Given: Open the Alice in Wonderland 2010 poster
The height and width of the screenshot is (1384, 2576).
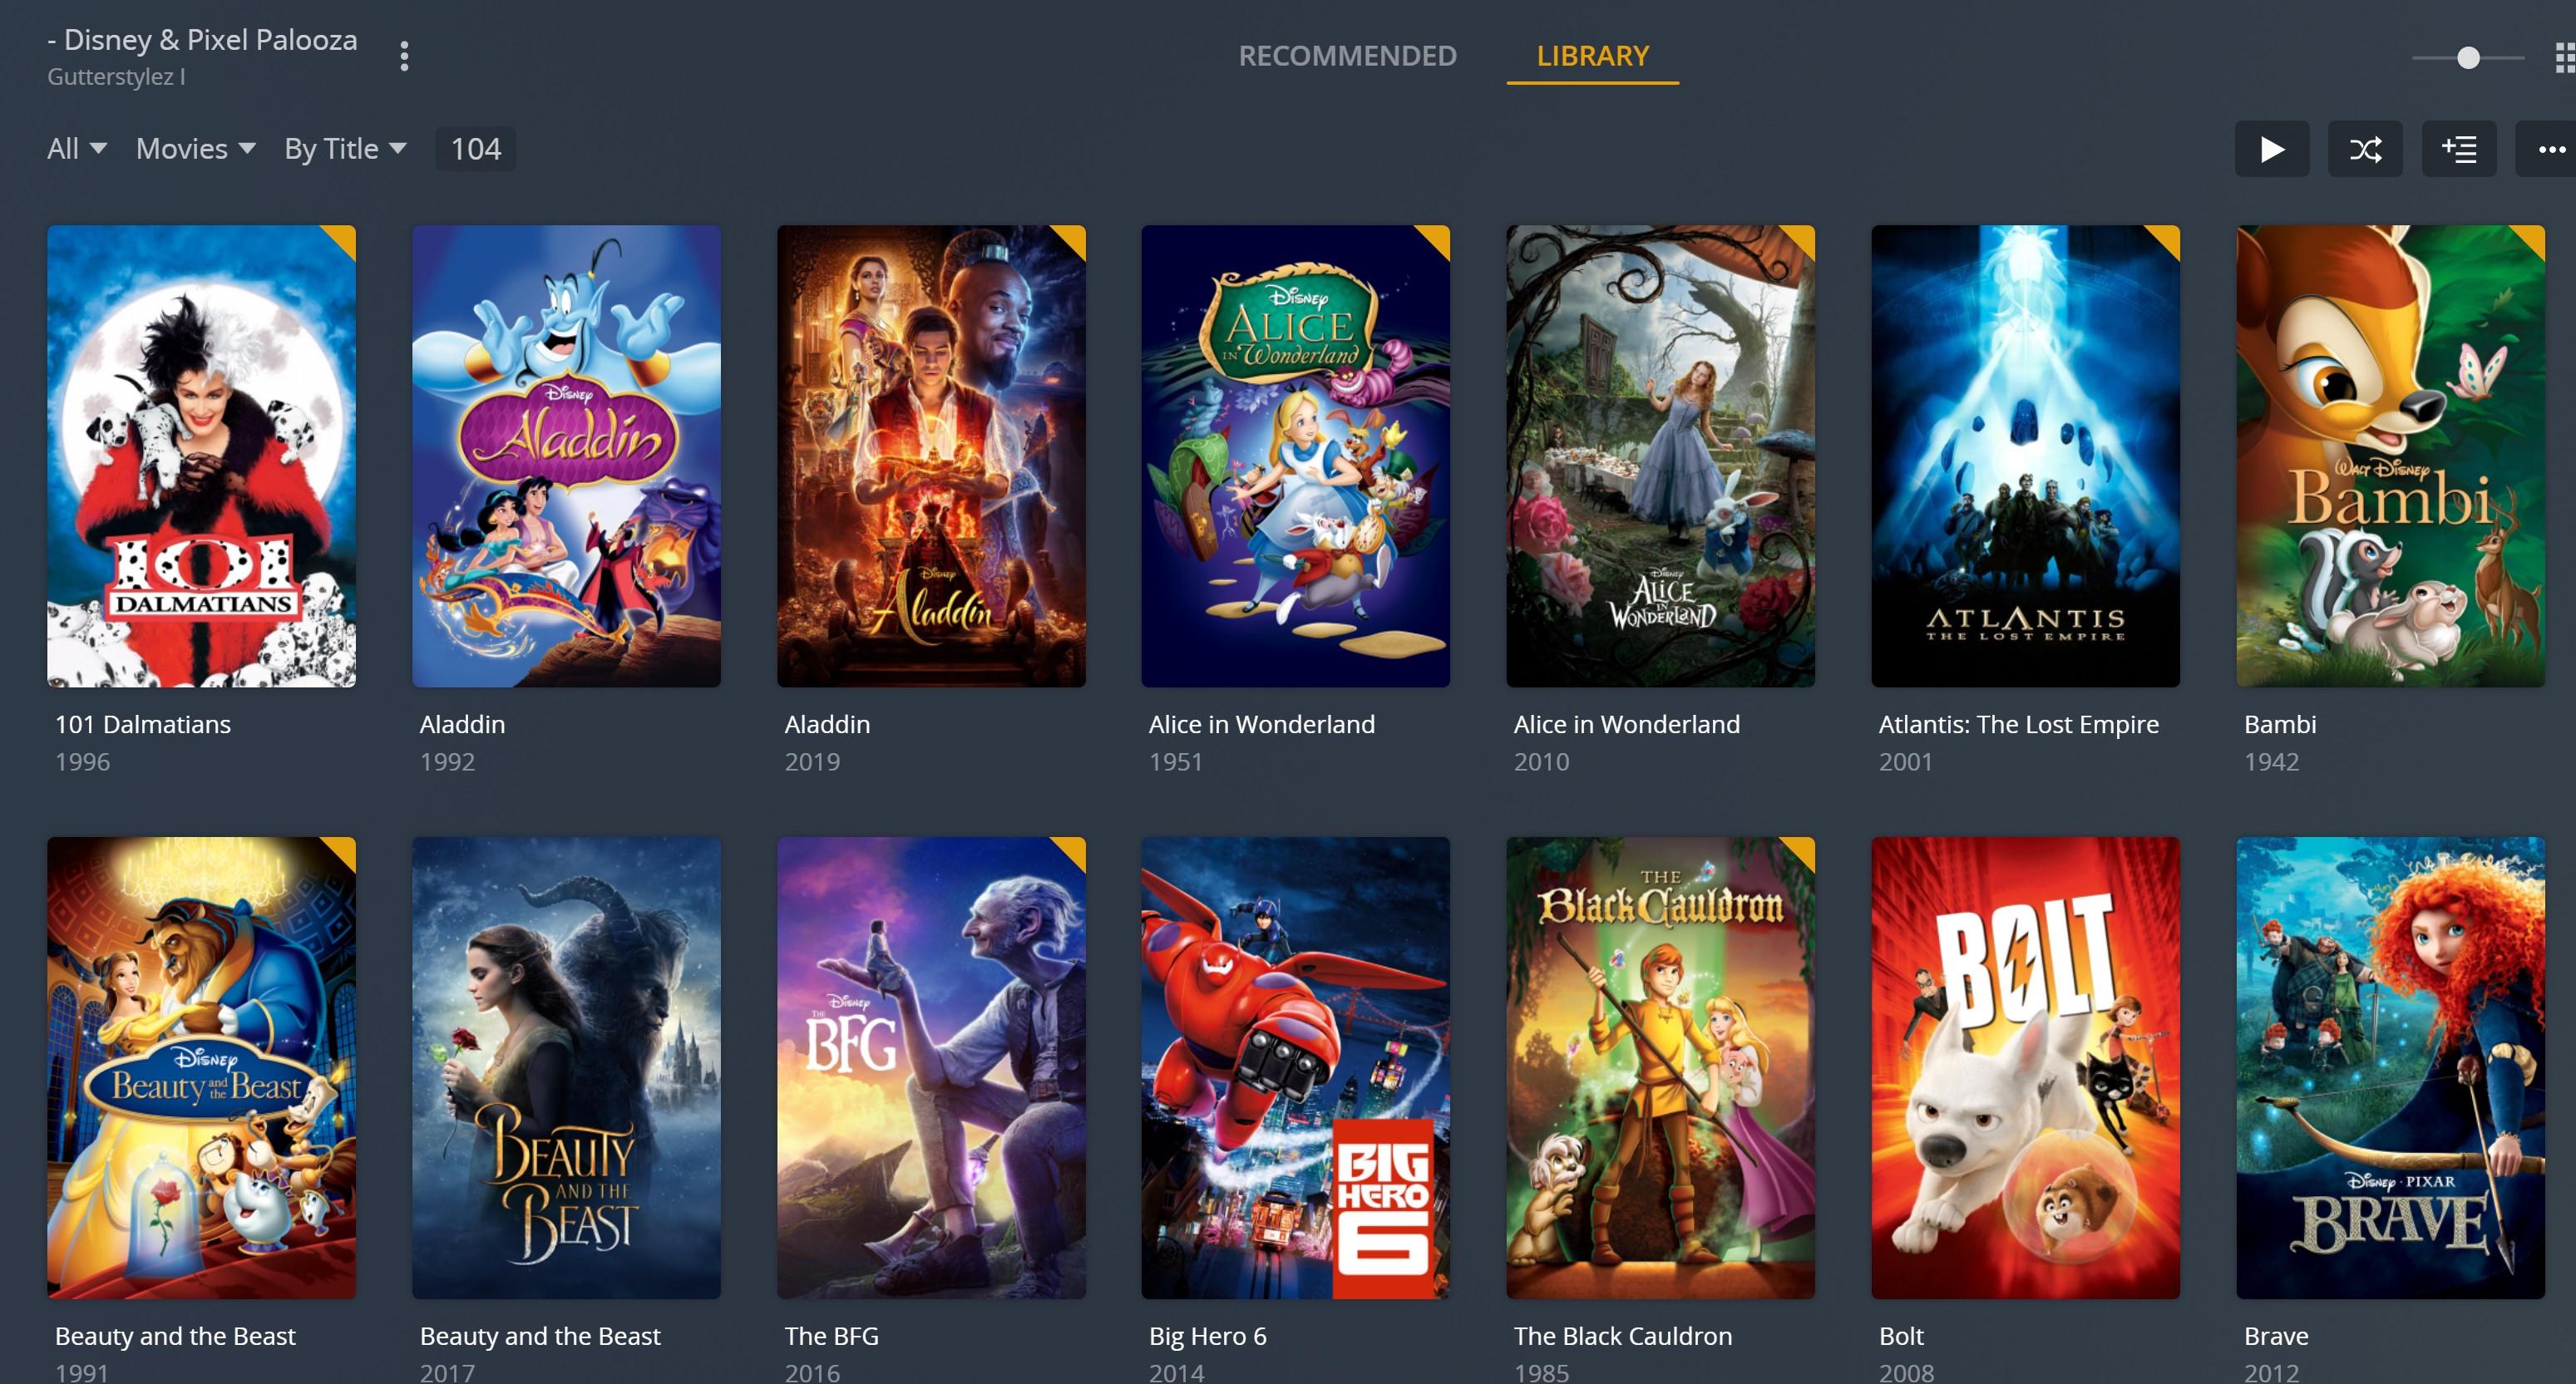Looking at the screenshot, I should tap(1660, 456).
